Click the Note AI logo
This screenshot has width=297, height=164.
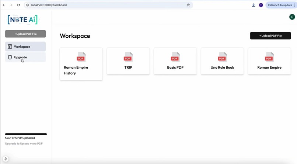(22, 20)
